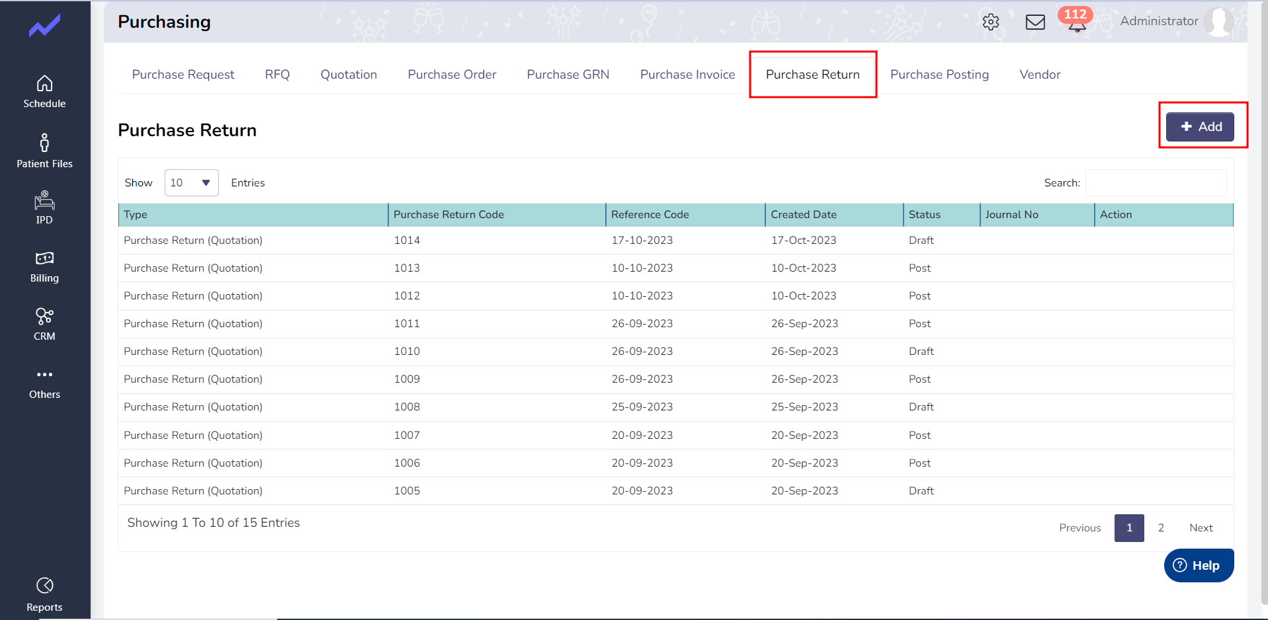Open the Billing module
Image resolution: width=1268 pixels, height=620 pixels.
click(44, 266)
